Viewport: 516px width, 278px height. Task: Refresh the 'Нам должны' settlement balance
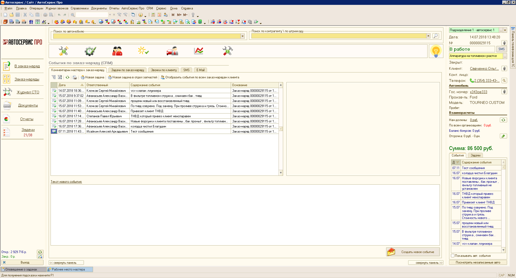503,120
